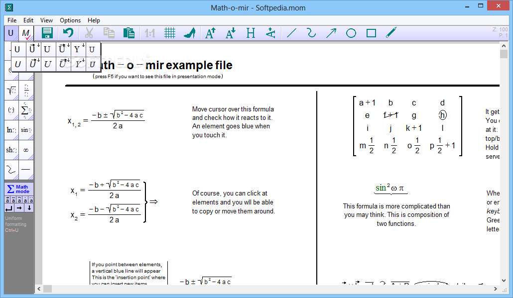
Task: Click the vertical scrollbar up arrow
Action: 504,46
